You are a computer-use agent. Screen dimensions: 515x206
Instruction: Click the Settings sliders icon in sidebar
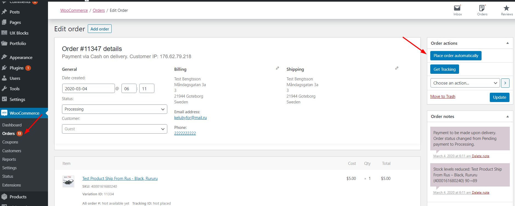pyautogui.click(x=4, y=99)
